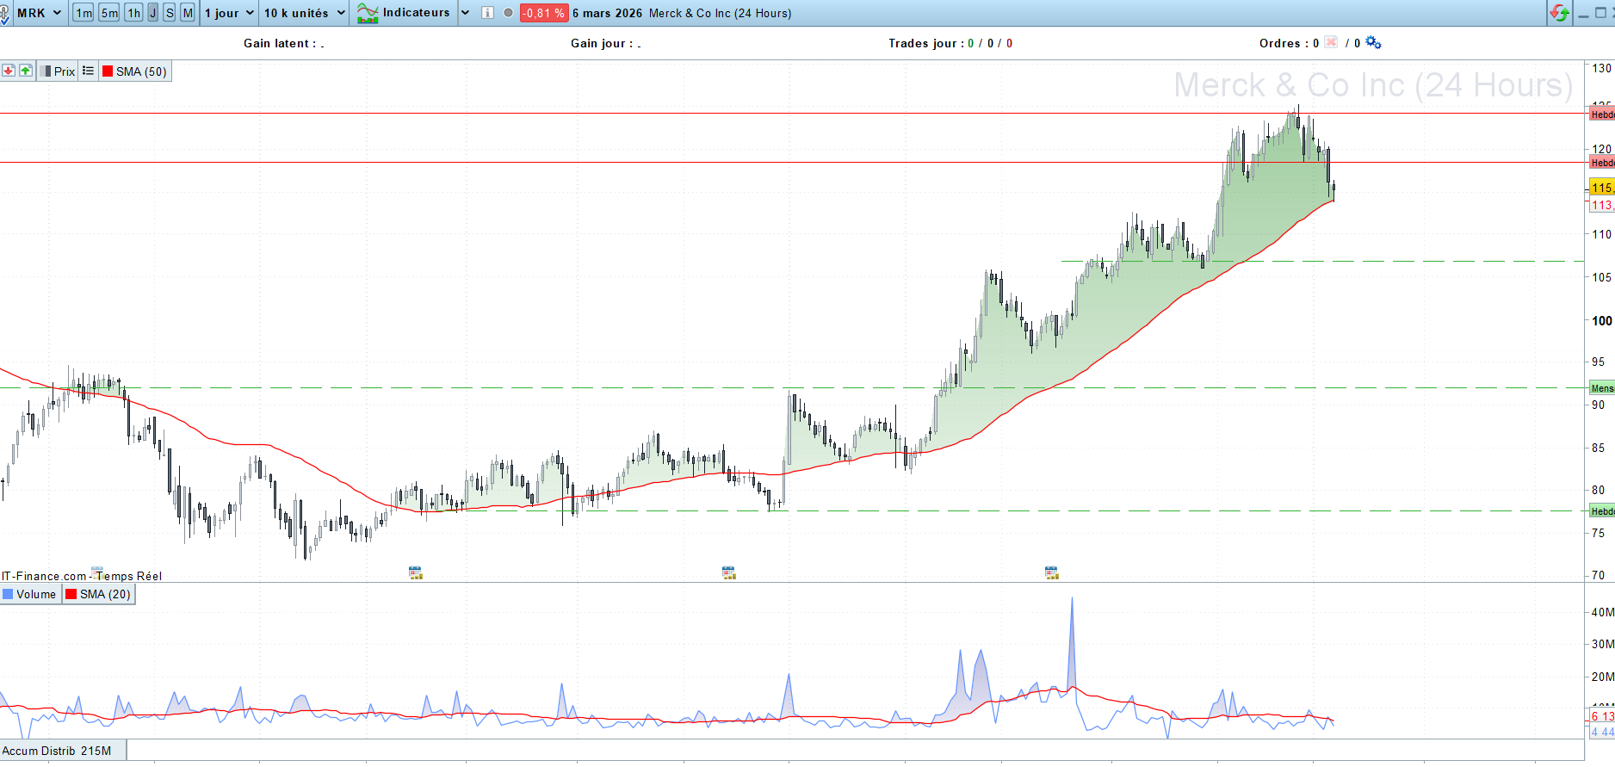Open the '1 jour' timeframe dropdown
The image size is (1615, 767).
tap(229, 13)
